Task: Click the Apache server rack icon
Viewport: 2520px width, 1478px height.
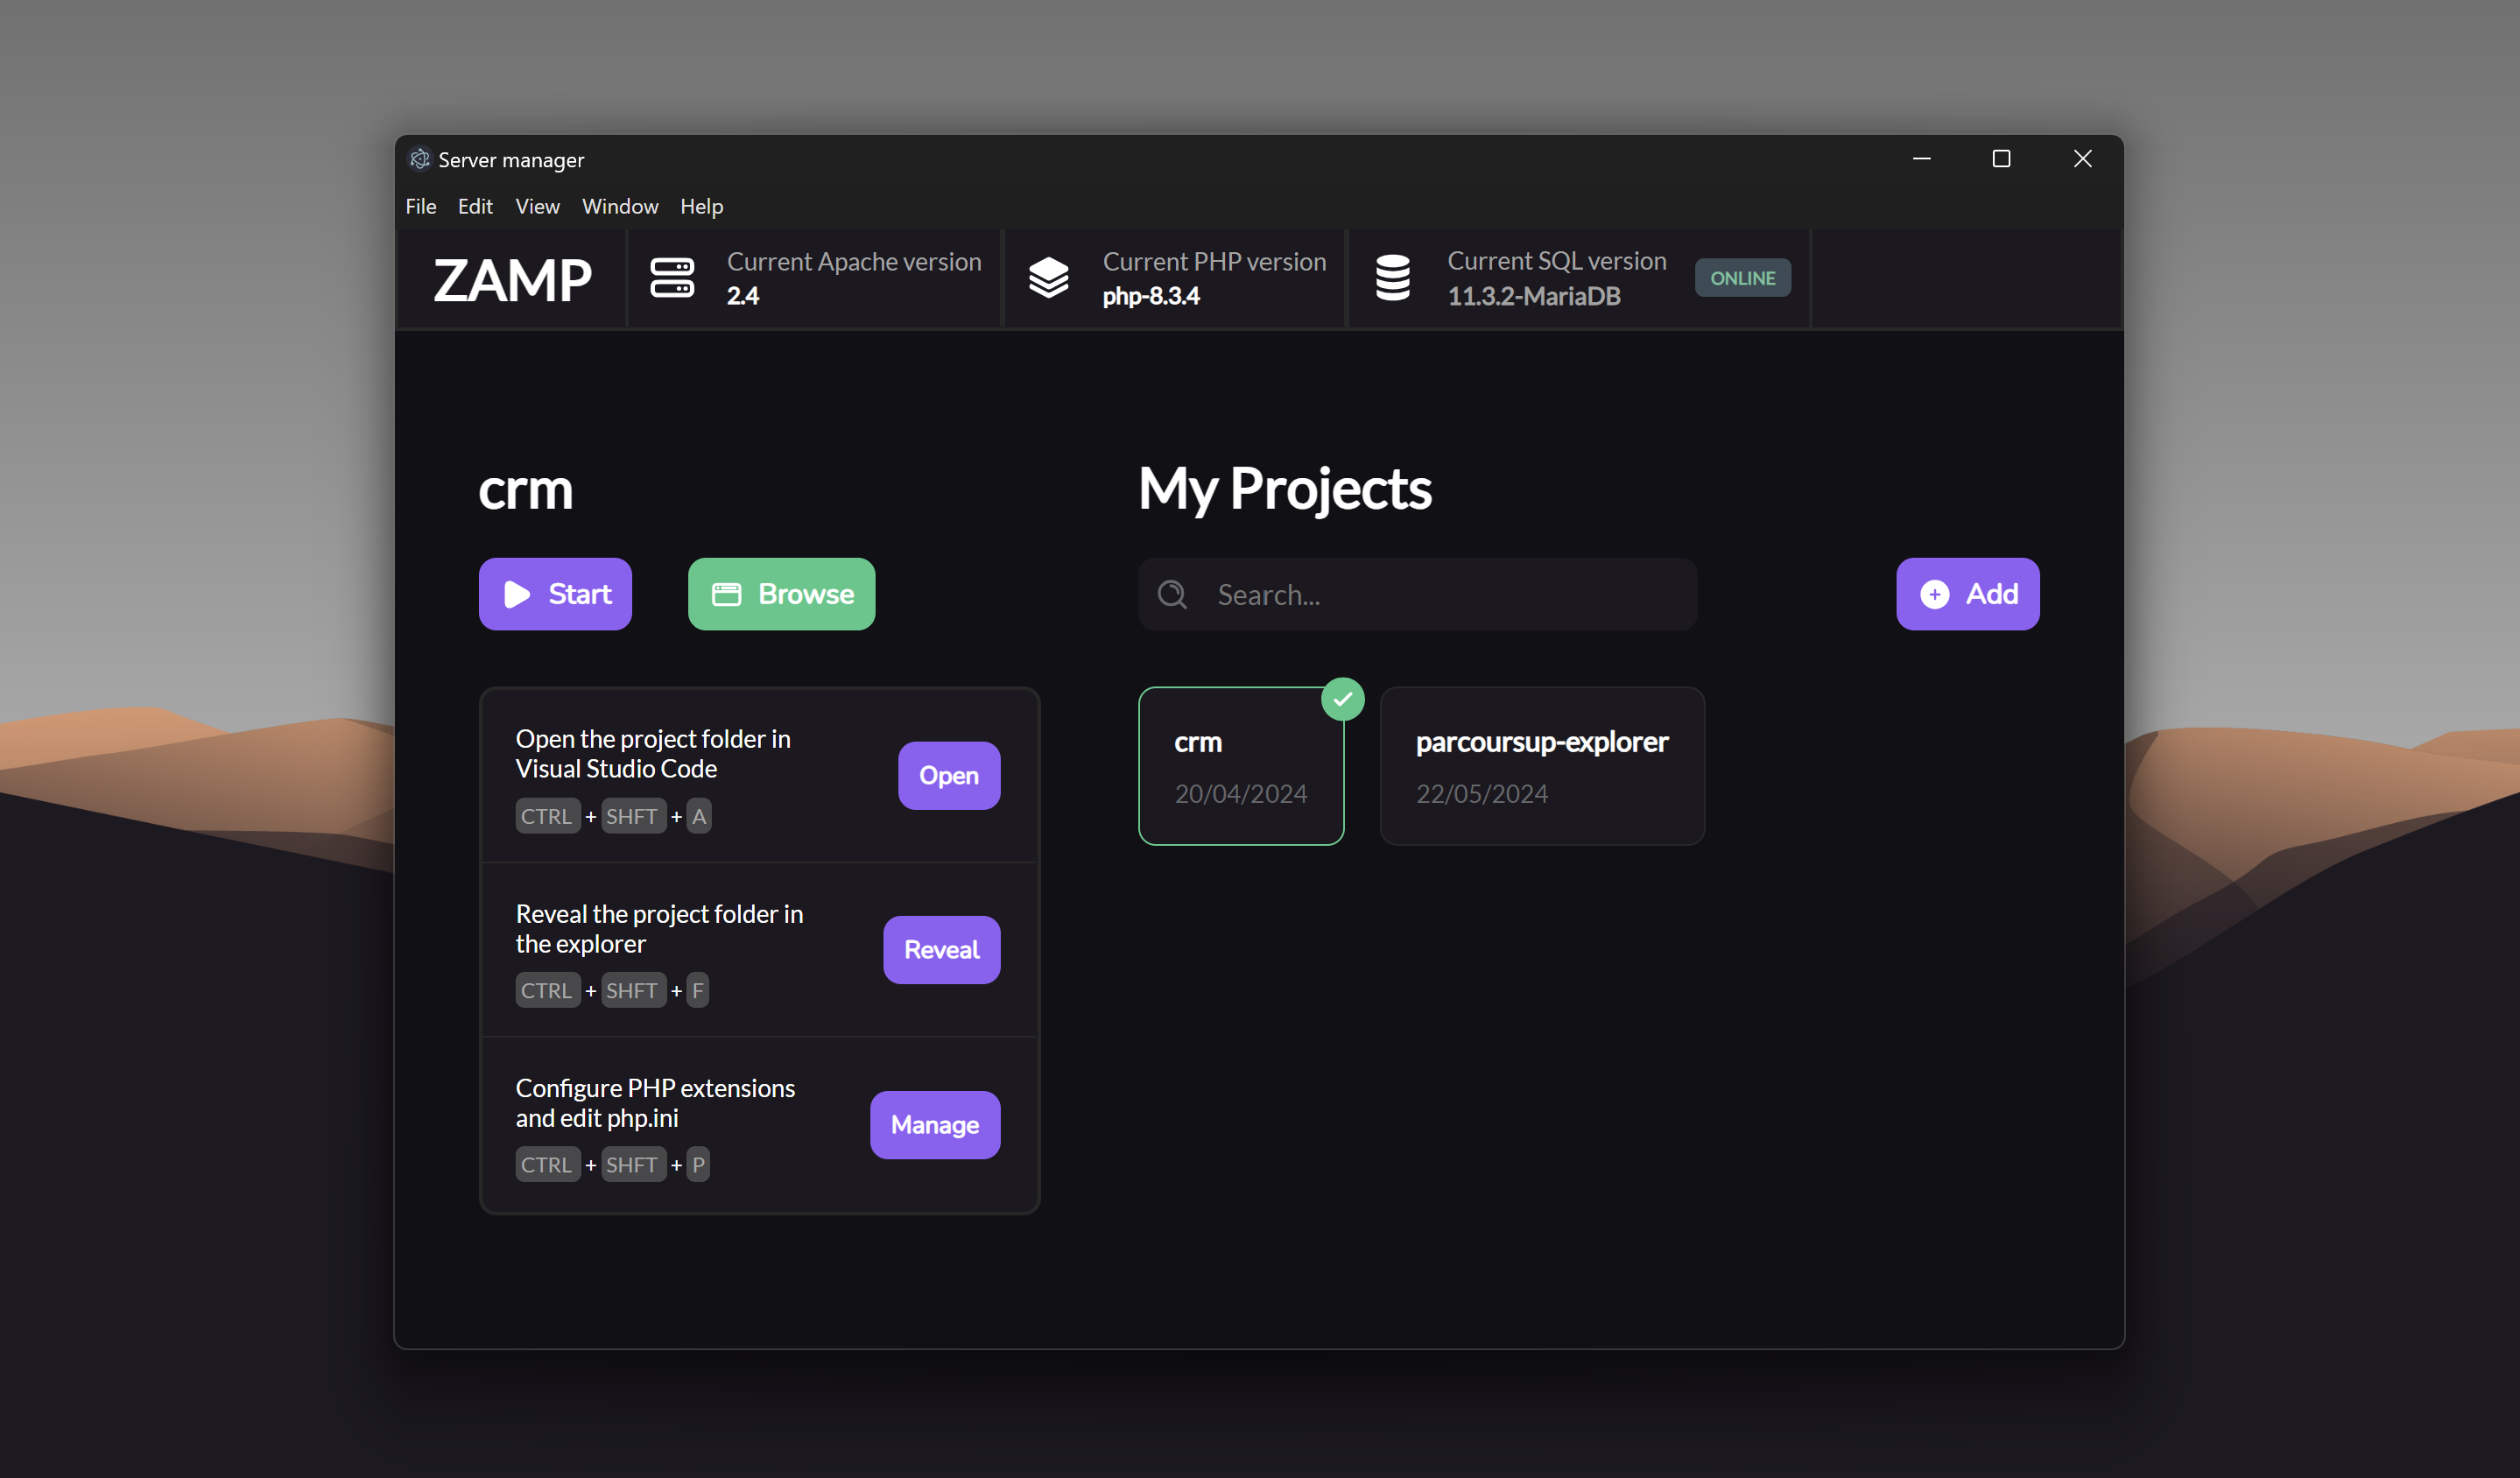Action: tap(673, 278)
